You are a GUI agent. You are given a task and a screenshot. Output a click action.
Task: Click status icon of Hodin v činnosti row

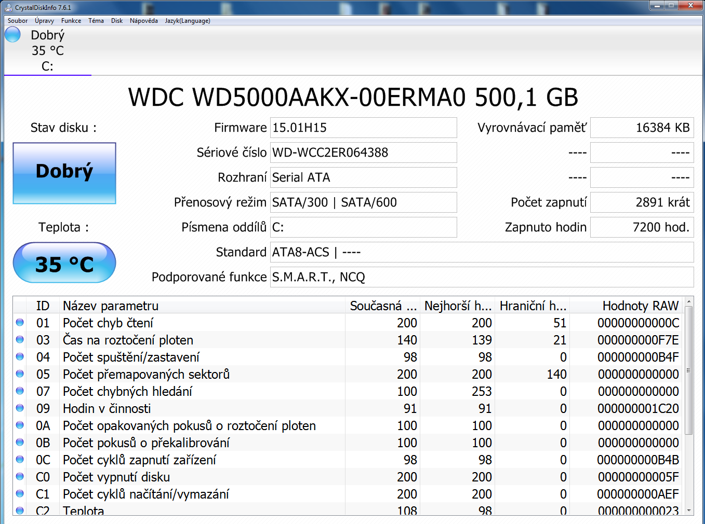click(x=20, y=408)
